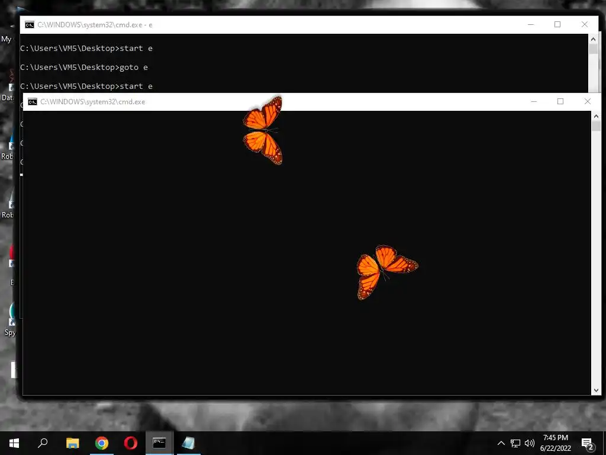Open the notepad-like app in taskbar
Screen dimensions: 606x455
click(x=188, y=443)
